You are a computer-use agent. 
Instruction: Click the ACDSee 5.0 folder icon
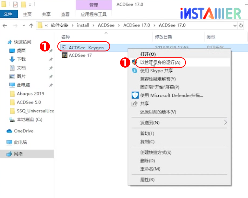coord(12,102)
